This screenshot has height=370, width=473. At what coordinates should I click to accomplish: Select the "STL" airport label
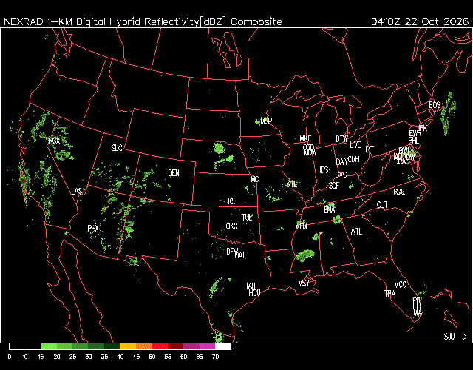coord(291,184)
